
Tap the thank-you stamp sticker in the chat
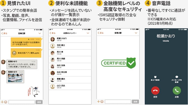pyautogui.click(x=34, y=92)
